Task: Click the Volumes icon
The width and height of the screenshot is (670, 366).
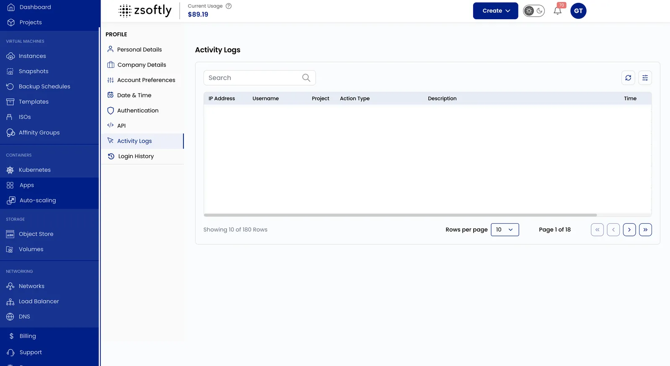Action: (10, 249)
